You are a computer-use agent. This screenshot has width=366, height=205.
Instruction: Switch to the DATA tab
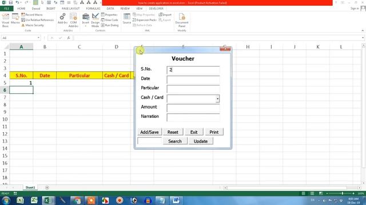(110, 9)
